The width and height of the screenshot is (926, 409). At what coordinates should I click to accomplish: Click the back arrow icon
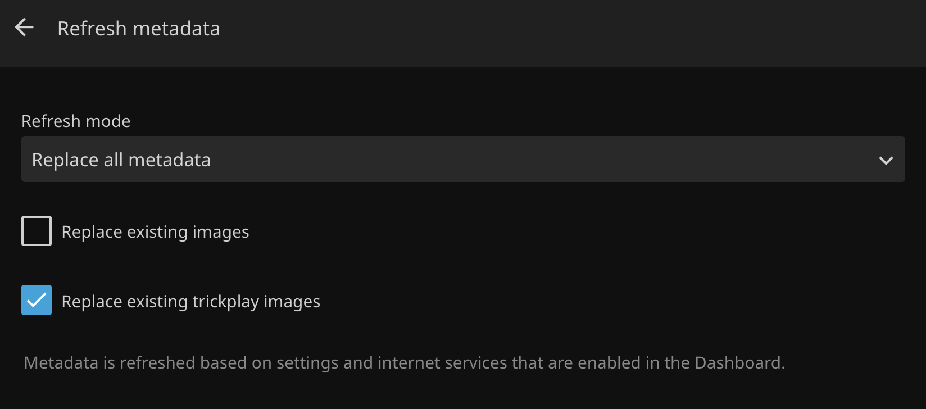(x=24, y=28)
